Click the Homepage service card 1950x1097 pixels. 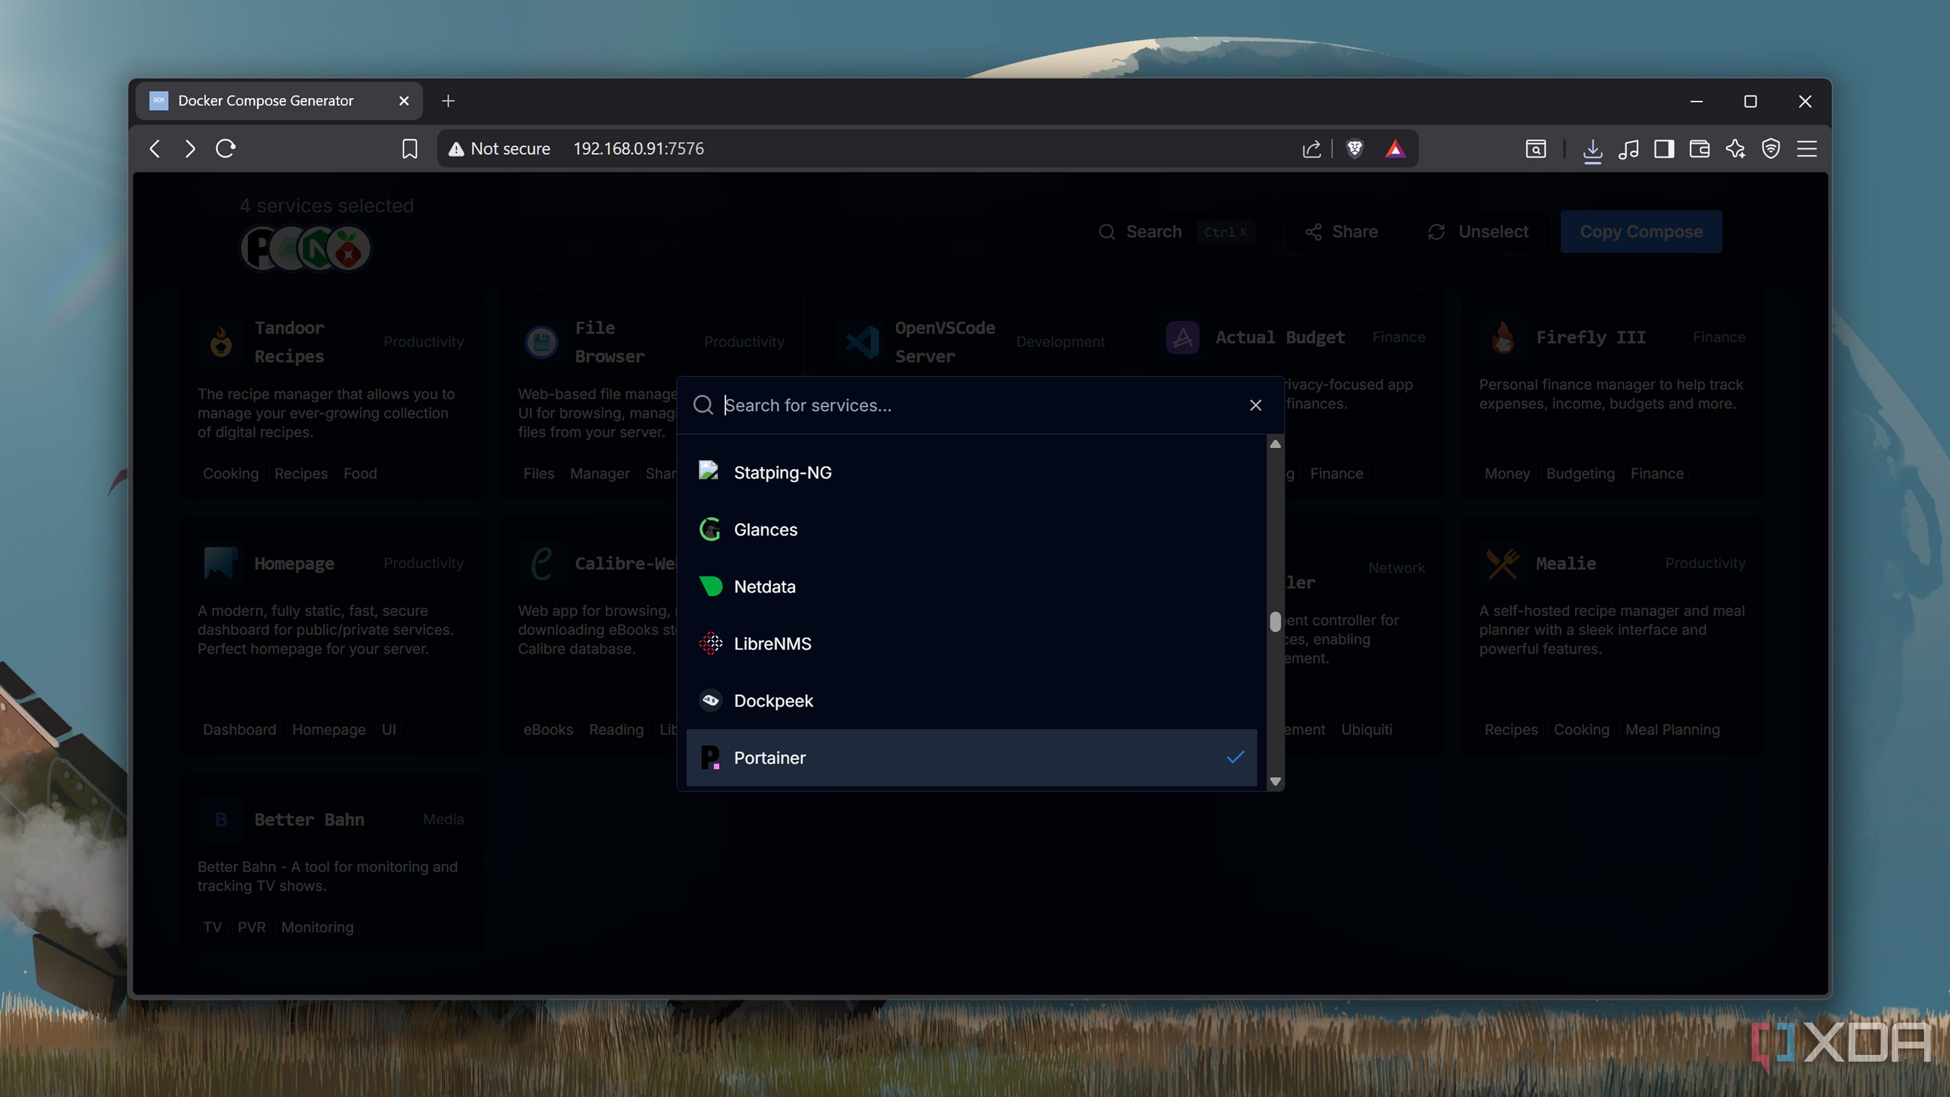[x=331, y=637]
